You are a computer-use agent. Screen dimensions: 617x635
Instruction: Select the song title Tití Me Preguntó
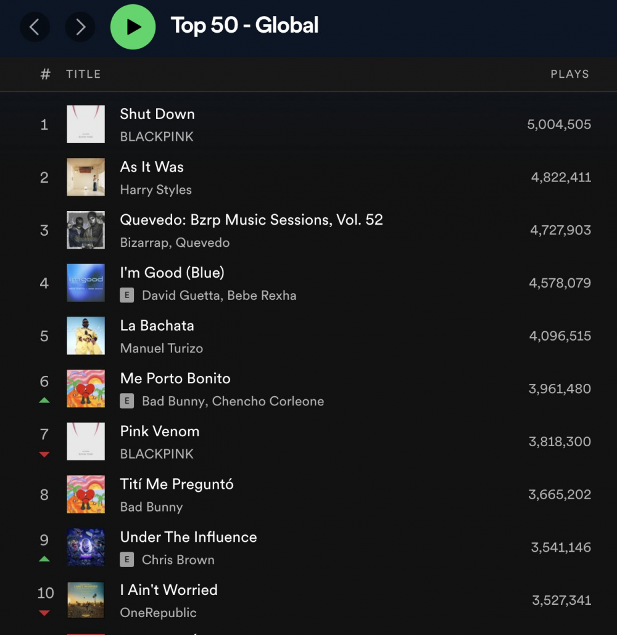(177, 485)
